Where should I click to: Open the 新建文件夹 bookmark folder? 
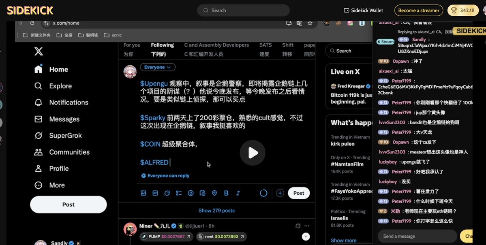(37, 35)
